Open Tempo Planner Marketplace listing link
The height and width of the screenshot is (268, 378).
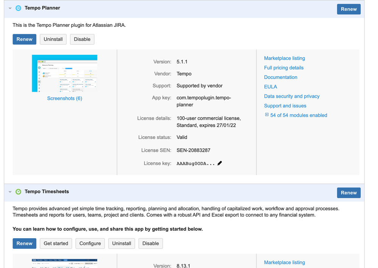tap(285, 58)
